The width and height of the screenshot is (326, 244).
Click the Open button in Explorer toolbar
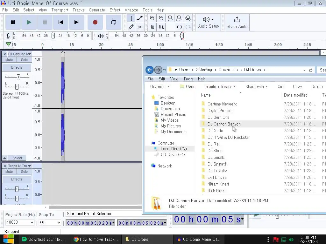tap(188, 86)
